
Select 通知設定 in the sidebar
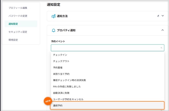21,24
